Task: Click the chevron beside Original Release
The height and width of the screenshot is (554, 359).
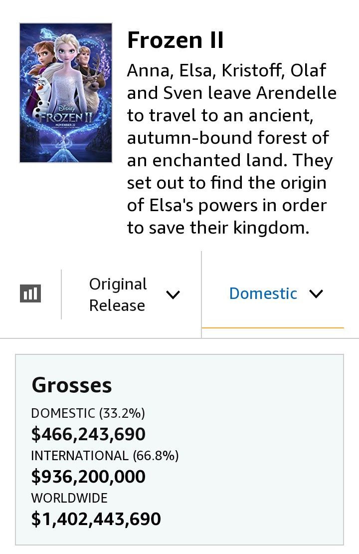Action: coord(173,294)
